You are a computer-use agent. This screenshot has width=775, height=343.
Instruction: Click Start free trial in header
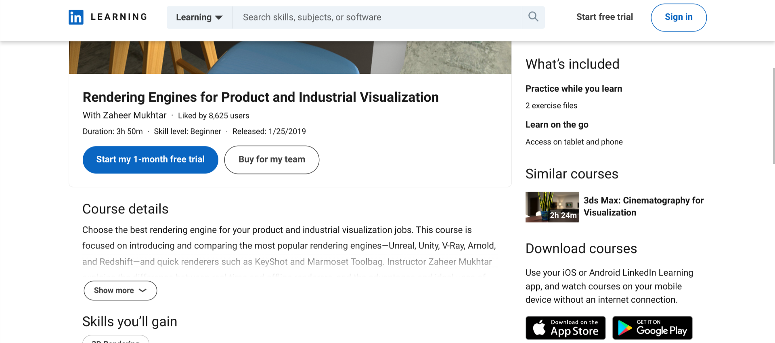(x=604, y=17)
